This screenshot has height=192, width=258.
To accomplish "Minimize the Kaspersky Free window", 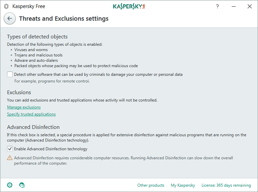I will 234,6.
